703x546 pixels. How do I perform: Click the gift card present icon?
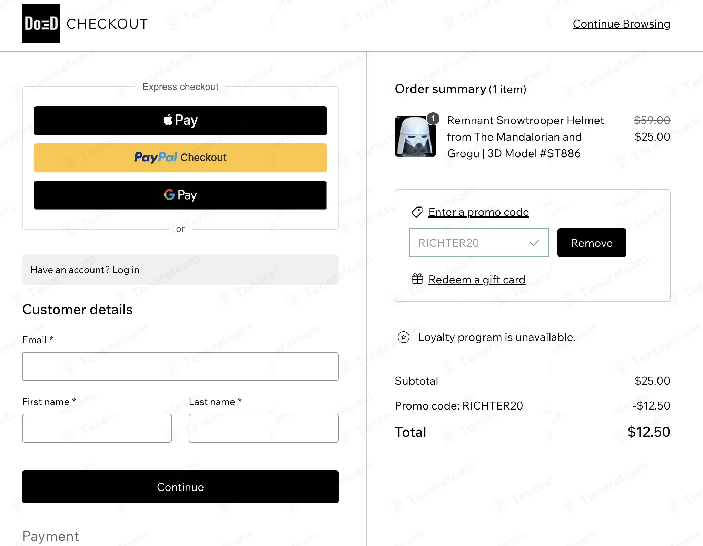point(417,279)
